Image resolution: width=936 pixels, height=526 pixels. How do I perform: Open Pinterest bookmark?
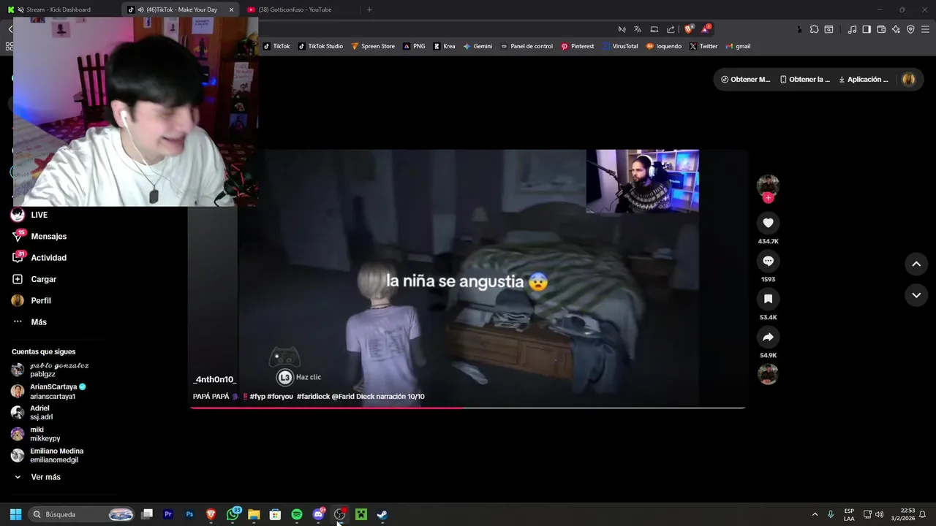point(578,46)
